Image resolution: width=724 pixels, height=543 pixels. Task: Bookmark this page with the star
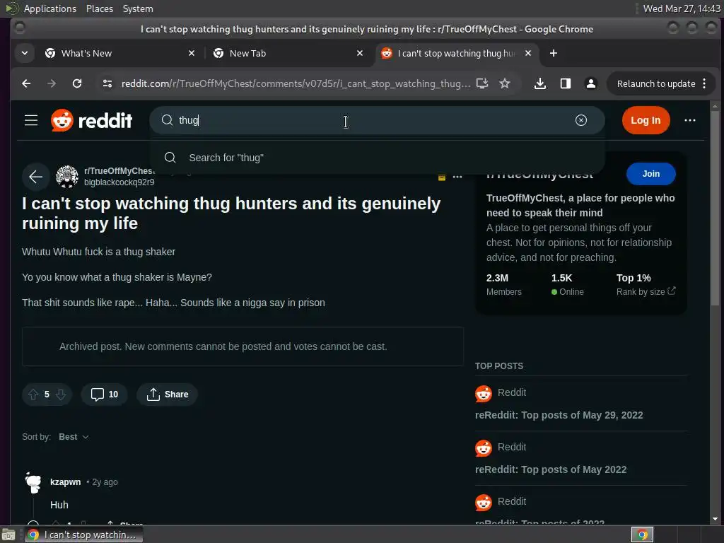coord(505,83)
